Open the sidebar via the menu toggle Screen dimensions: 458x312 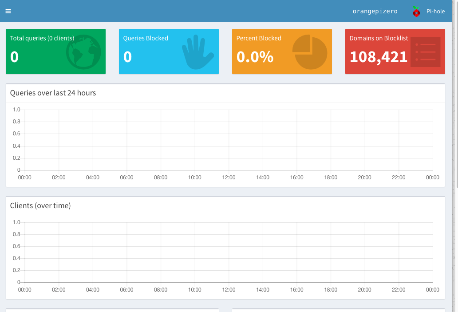(8, 11)
